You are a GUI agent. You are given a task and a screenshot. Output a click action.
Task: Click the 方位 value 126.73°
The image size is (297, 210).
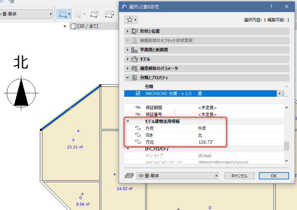206,142
